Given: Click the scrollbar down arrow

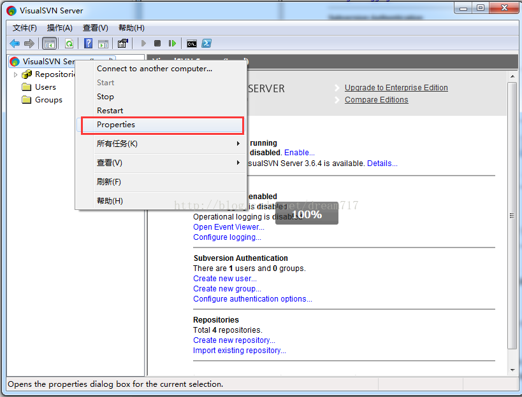Looking at the screenshot, I should point(512,370).
